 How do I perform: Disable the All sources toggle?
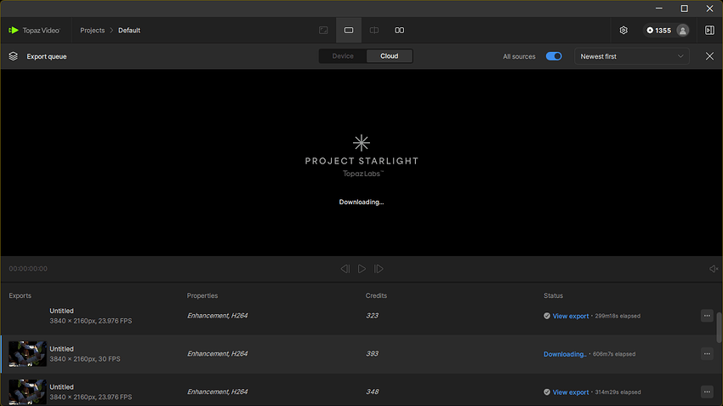(x=554, y=56)
